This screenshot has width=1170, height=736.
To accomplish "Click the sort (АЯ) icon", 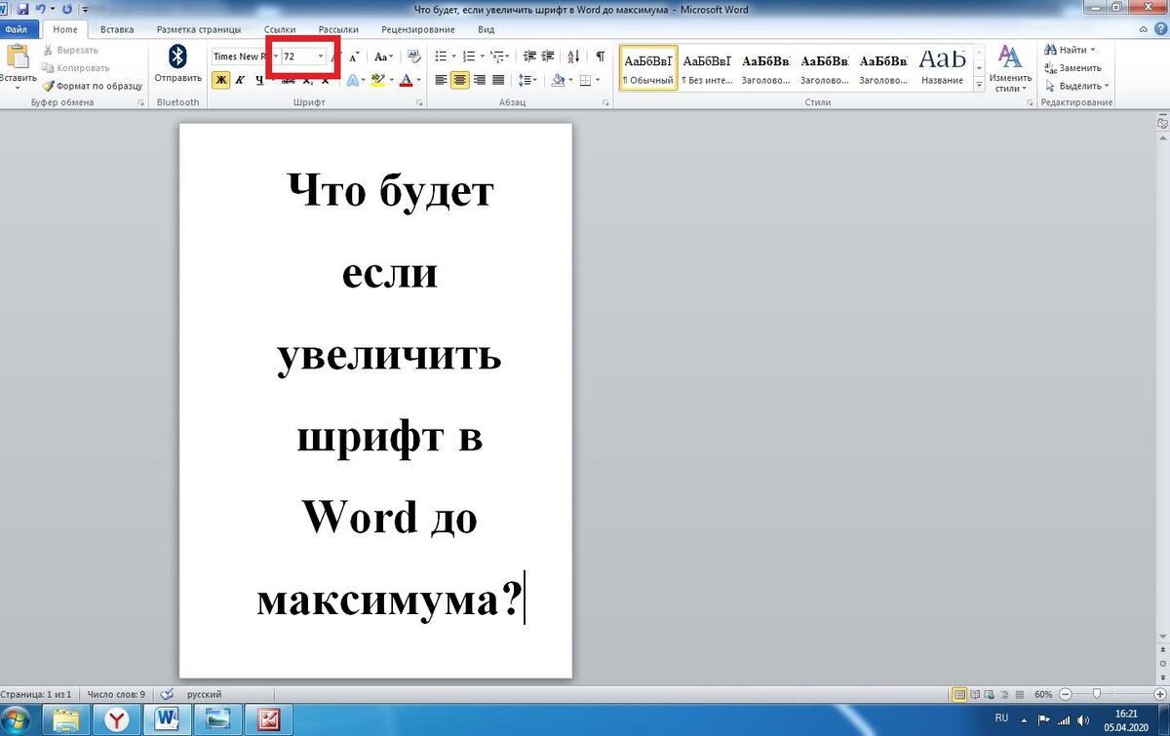I will (x=572, y=58).
